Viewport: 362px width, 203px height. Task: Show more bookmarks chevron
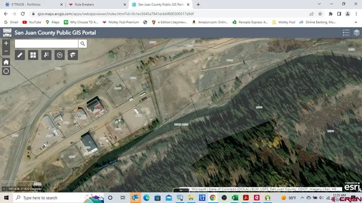[x=356, y=22]
